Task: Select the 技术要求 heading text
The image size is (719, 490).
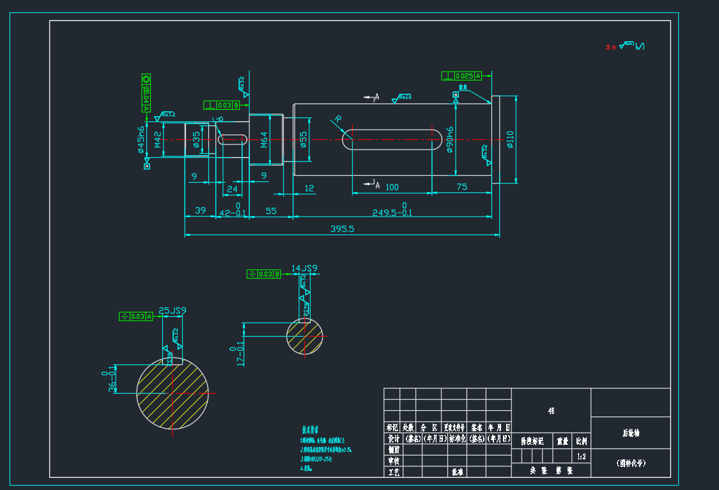Action: 310,430
